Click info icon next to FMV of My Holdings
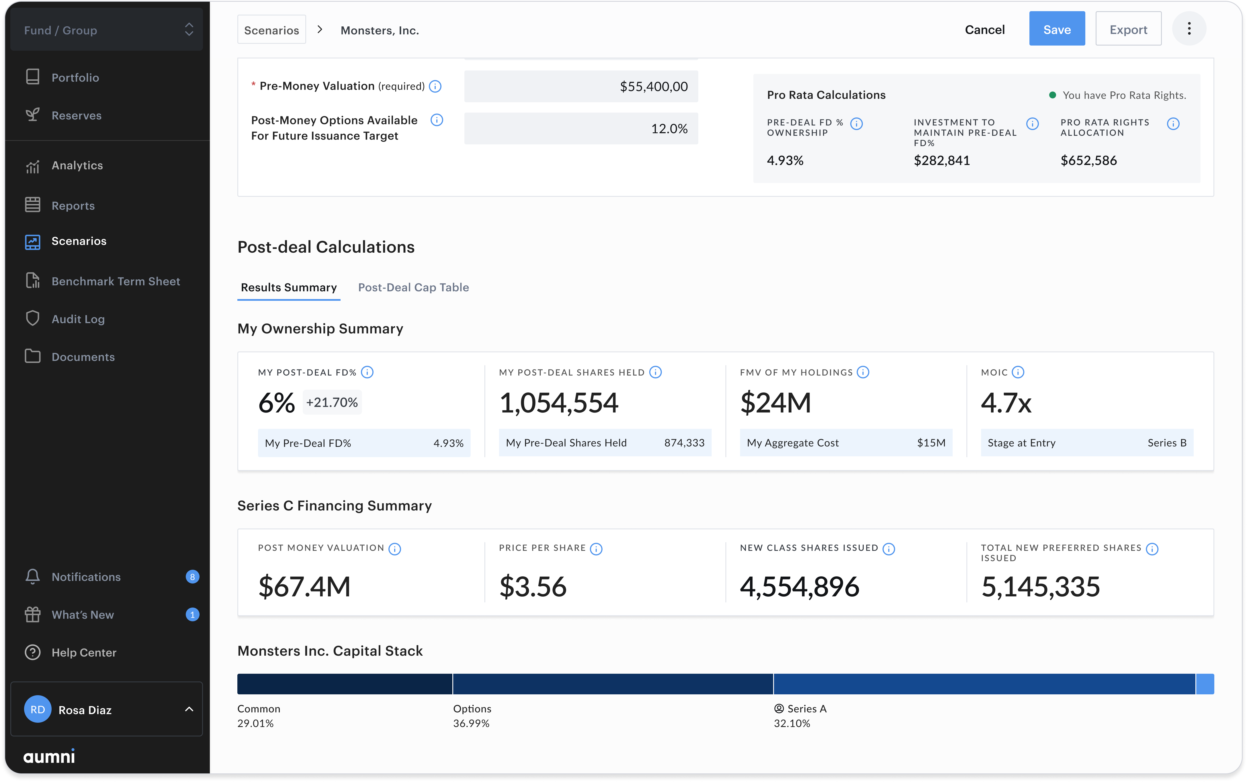1247x782 pixels. (863, 372)
